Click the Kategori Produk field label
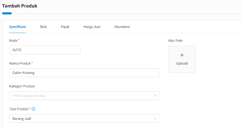 coord(22,86)
